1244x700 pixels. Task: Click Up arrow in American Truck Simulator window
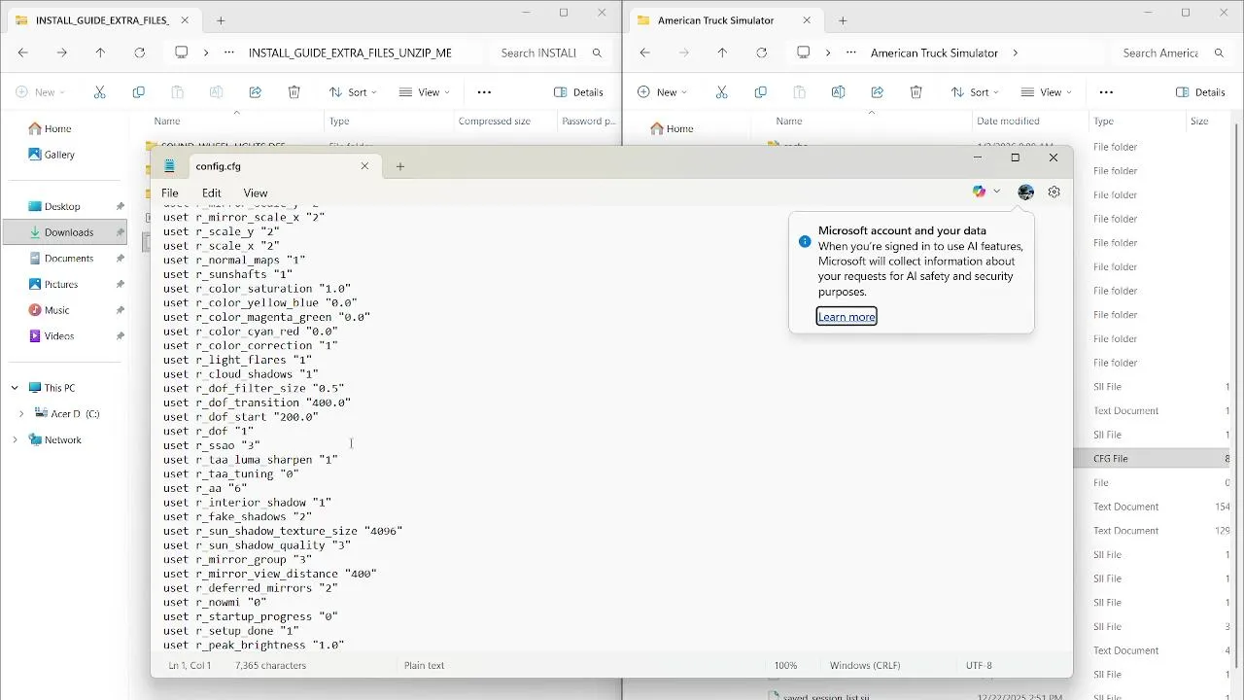(722, 53)
